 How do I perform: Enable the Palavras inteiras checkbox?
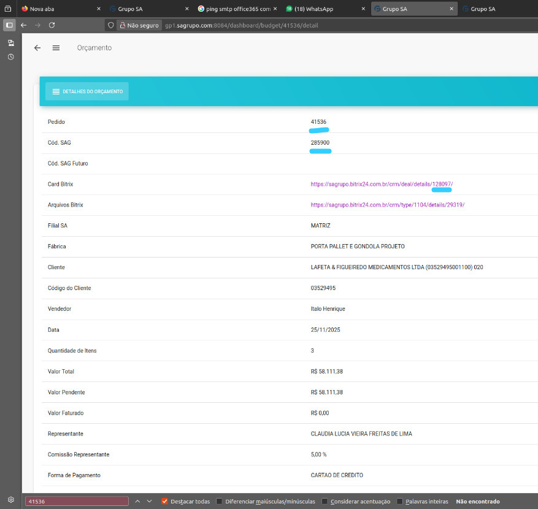[x=400, y=501]
